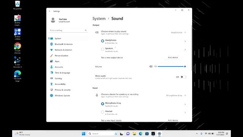Click the YouTube account avatar
Viewport: 243px width, 137px height.
tap(53, 20)
